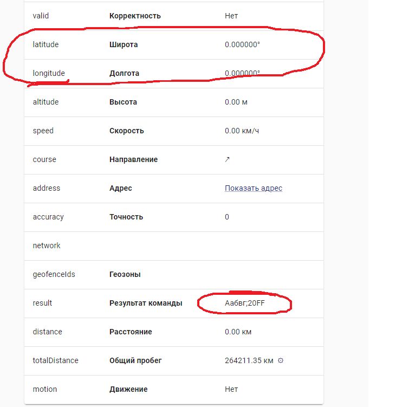This screenshot has width=415, height=407.
Task: Select the latitude value 0.000000°
Action: click(x=242, y=44)
